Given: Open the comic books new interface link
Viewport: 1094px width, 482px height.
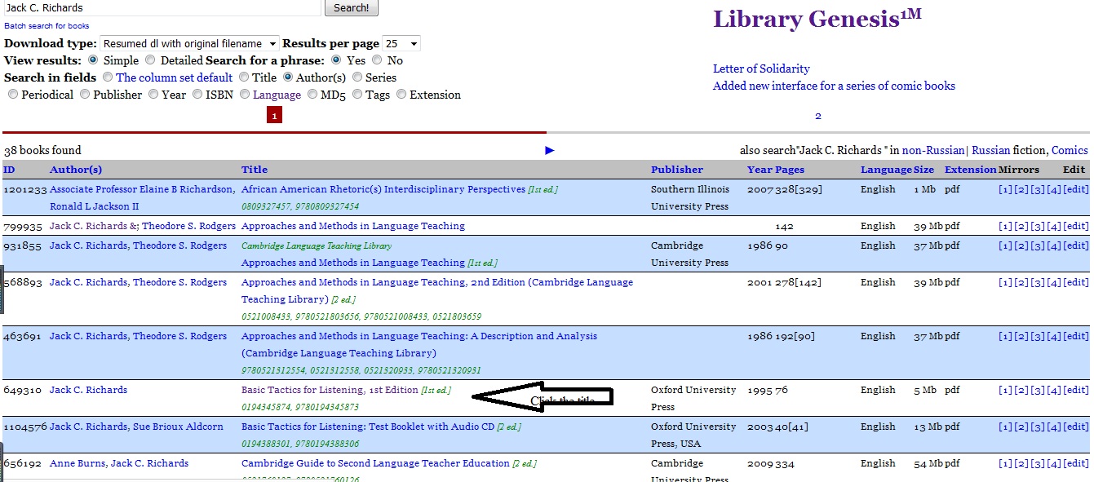Looking at the screenshot, I should (x=834, y=86).
